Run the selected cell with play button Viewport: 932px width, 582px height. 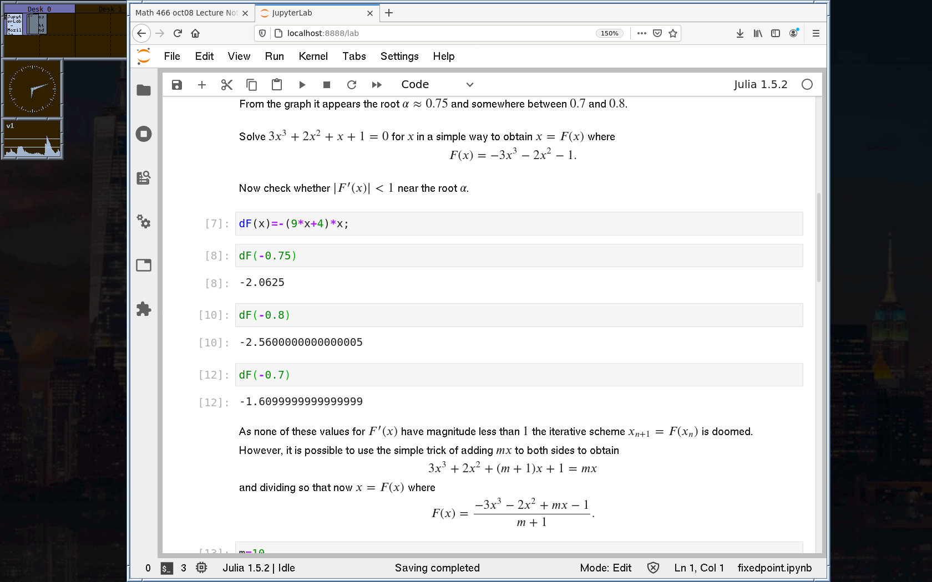pyautogui.click(x=302, y=85)
